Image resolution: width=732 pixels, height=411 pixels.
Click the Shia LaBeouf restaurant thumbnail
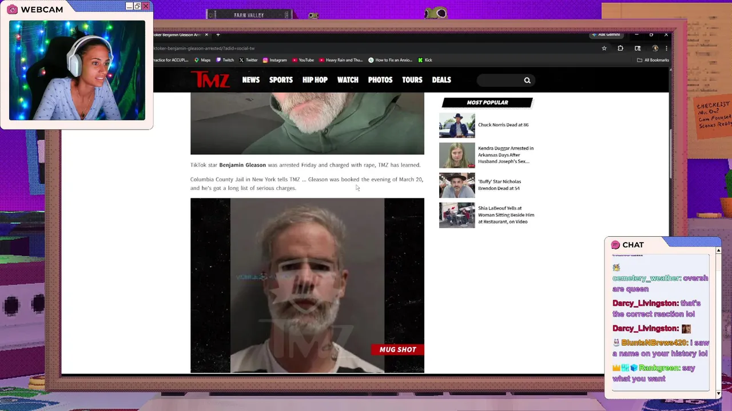coord(457,215)
